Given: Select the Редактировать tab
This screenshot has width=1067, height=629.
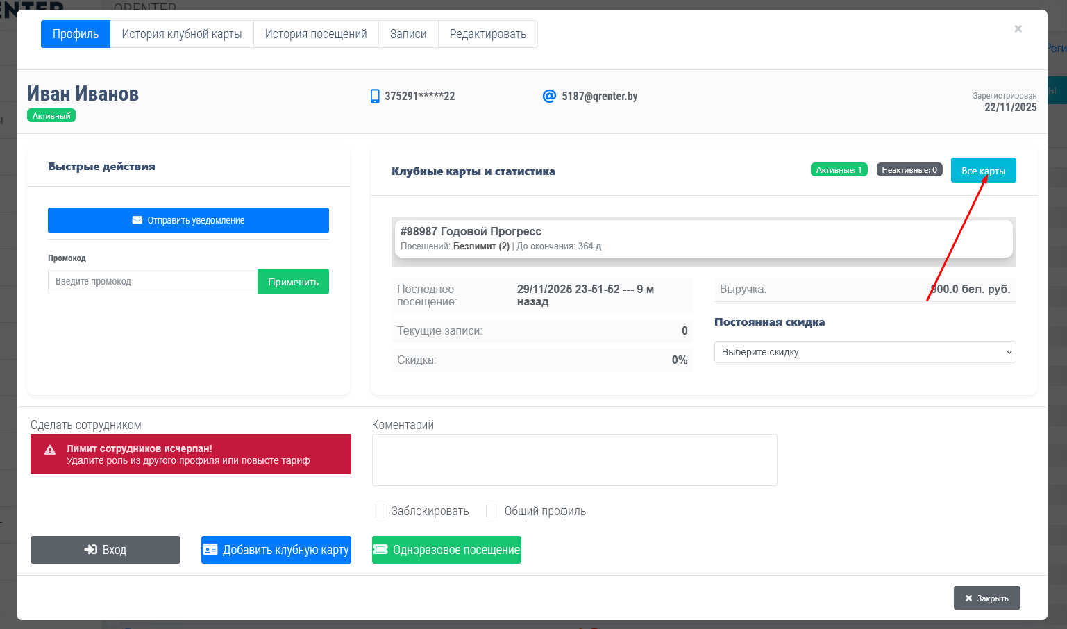Looking at the screenshot, I should [487, 34].
